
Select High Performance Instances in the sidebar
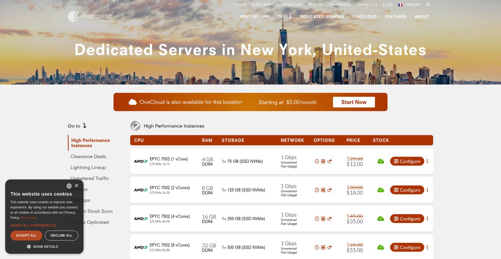click(x=90, y=143)
